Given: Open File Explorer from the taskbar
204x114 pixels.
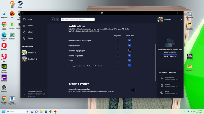Looking at the screenshot, I should (x=41, y=111).
